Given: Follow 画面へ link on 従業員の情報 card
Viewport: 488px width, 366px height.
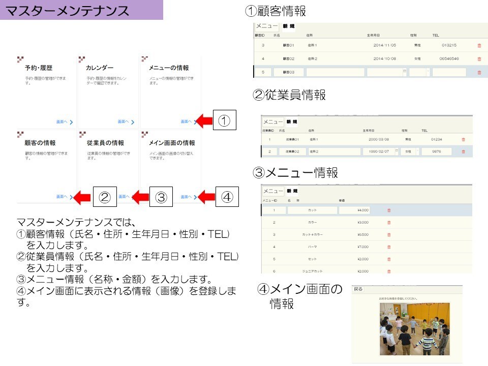Looking at the screenshot, I should pos(126,197).
